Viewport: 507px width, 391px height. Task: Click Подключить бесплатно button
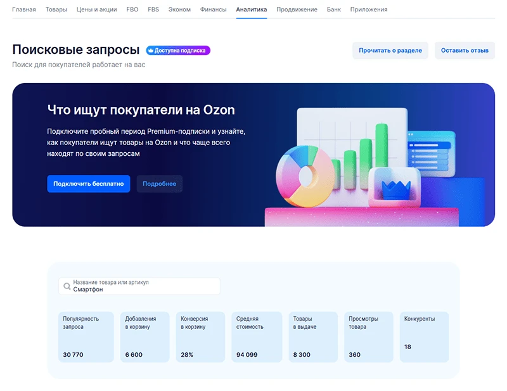click(x=89, y=184)
